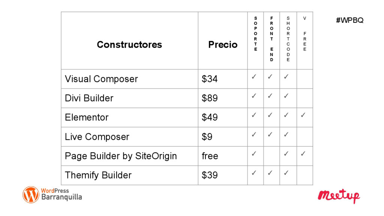Click the $89 Divi Builder price
The image size is (384, 216).
[x=210, y=98]
